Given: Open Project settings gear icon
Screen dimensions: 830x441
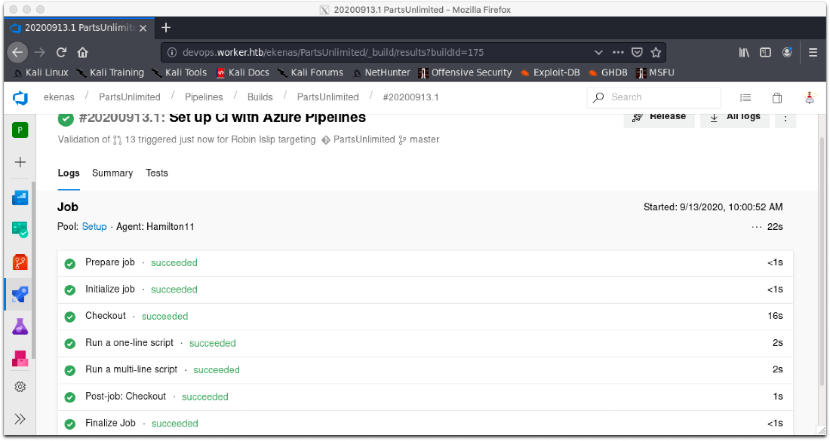Looking at the screenshot, I should tap(20, 387).
